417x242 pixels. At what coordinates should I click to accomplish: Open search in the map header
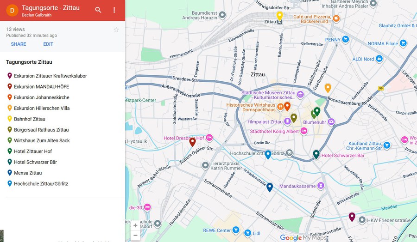(98, 10)
